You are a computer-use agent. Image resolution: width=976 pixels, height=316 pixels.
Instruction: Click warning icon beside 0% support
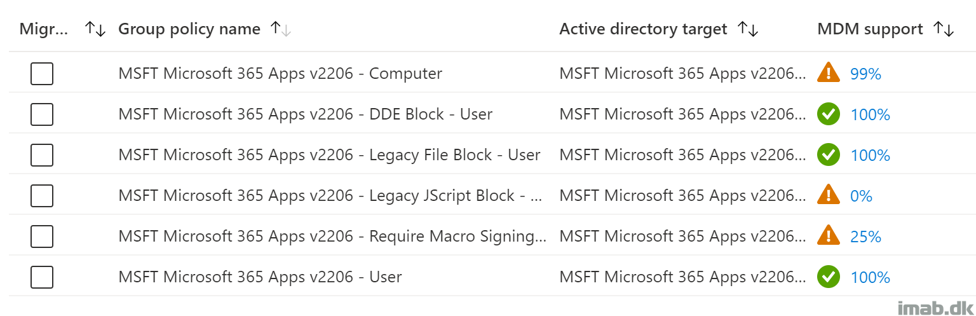[x=828, y=194]
